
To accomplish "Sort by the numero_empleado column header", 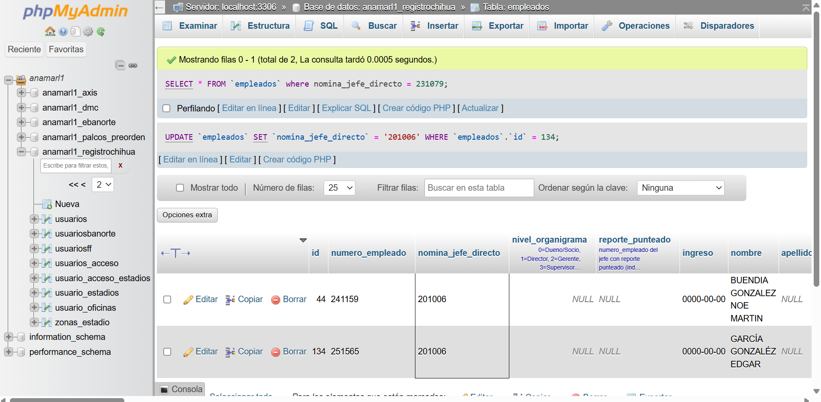I will pos(368,253).
